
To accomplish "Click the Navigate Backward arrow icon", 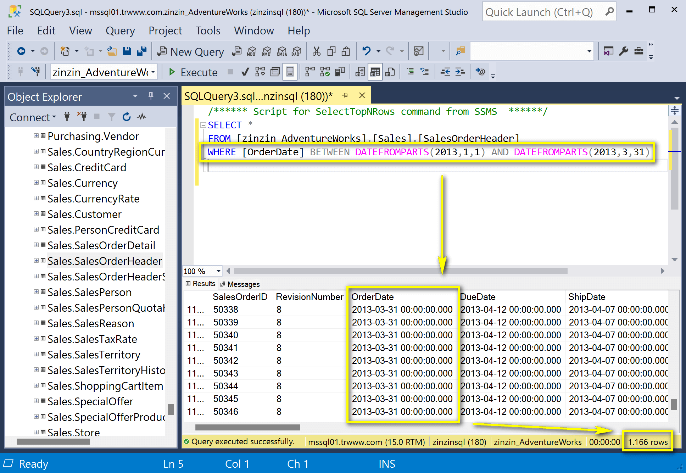I will coord(21,51).
